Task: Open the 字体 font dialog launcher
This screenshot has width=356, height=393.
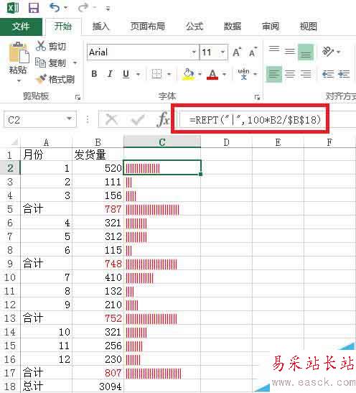Action: click(x=257, y=97)
